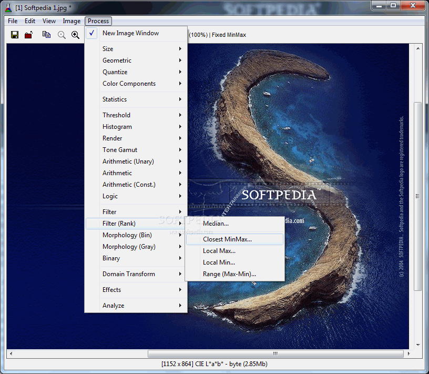Minimize the Softpedia 1.jpg window
The image size is (429, 374).
379,5
